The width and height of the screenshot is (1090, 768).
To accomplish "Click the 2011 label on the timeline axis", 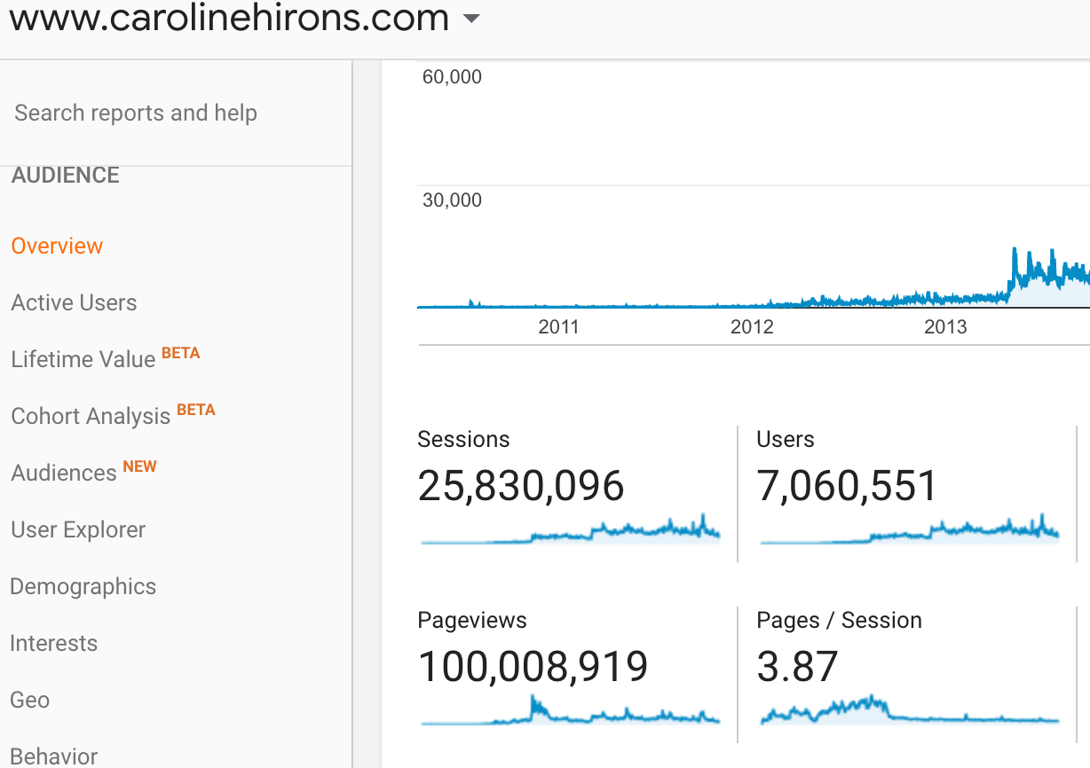I will point(558,327).
